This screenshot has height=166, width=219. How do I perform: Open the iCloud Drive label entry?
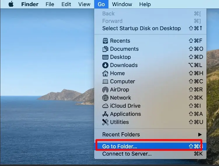coord(125,106)
